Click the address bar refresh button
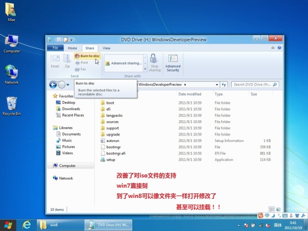The height and width of the screenshot is (231, 308). point(224,85)
